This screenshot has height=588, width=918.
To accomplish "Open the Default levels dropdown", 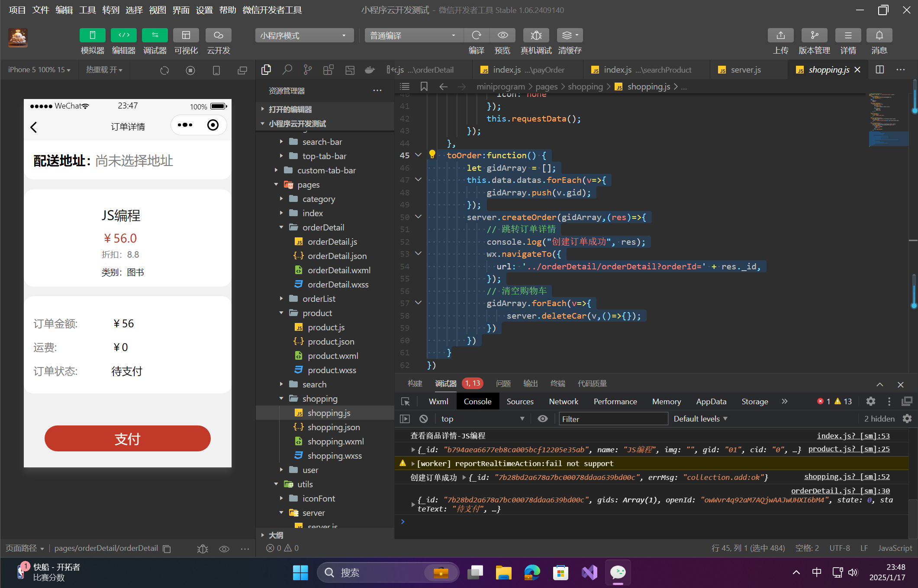I will pyautogui.click(x=700, y=419).
